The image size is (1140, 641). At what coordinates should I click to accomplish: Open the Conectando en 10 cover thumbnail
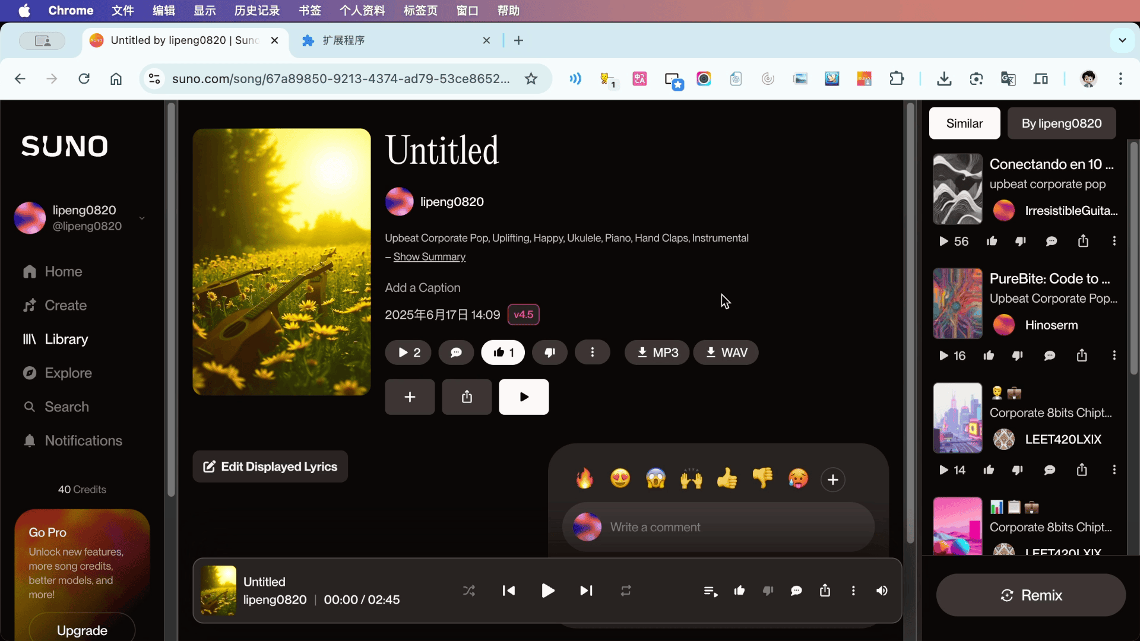(957, 189)
